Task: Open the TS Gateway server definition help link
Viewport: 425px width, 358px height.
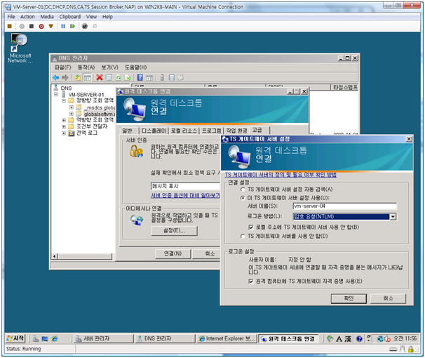Action: (281, 175)
